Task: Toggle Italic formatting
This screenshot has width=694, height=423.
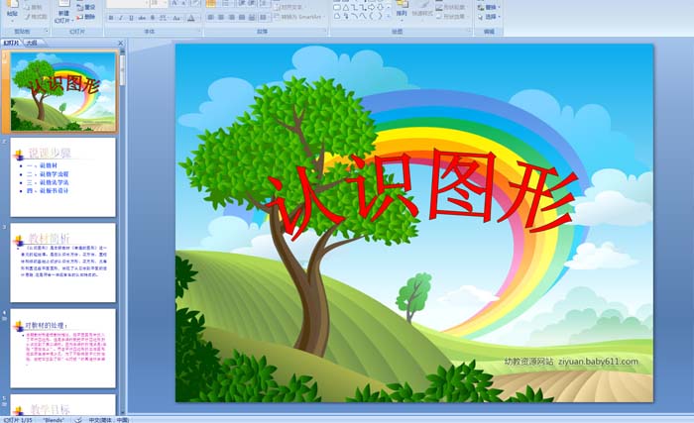Action: [x=120, y=18]
